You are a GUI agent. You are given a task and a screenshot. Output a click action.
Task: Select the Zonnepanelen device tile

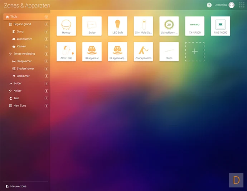[143, 52]
